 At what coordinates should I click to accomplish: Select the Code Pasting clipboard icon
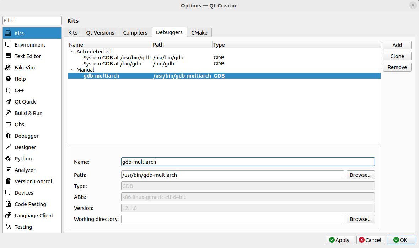[8, 204]
